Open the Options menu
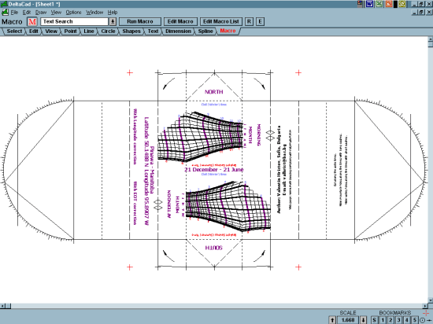433x324 pixels. coord(73,13)
